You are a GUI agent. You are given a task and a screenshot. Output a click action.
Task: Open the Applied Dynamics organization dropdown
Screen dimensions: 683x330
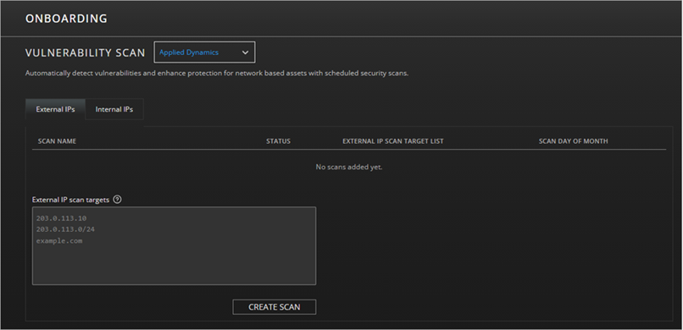204,52
